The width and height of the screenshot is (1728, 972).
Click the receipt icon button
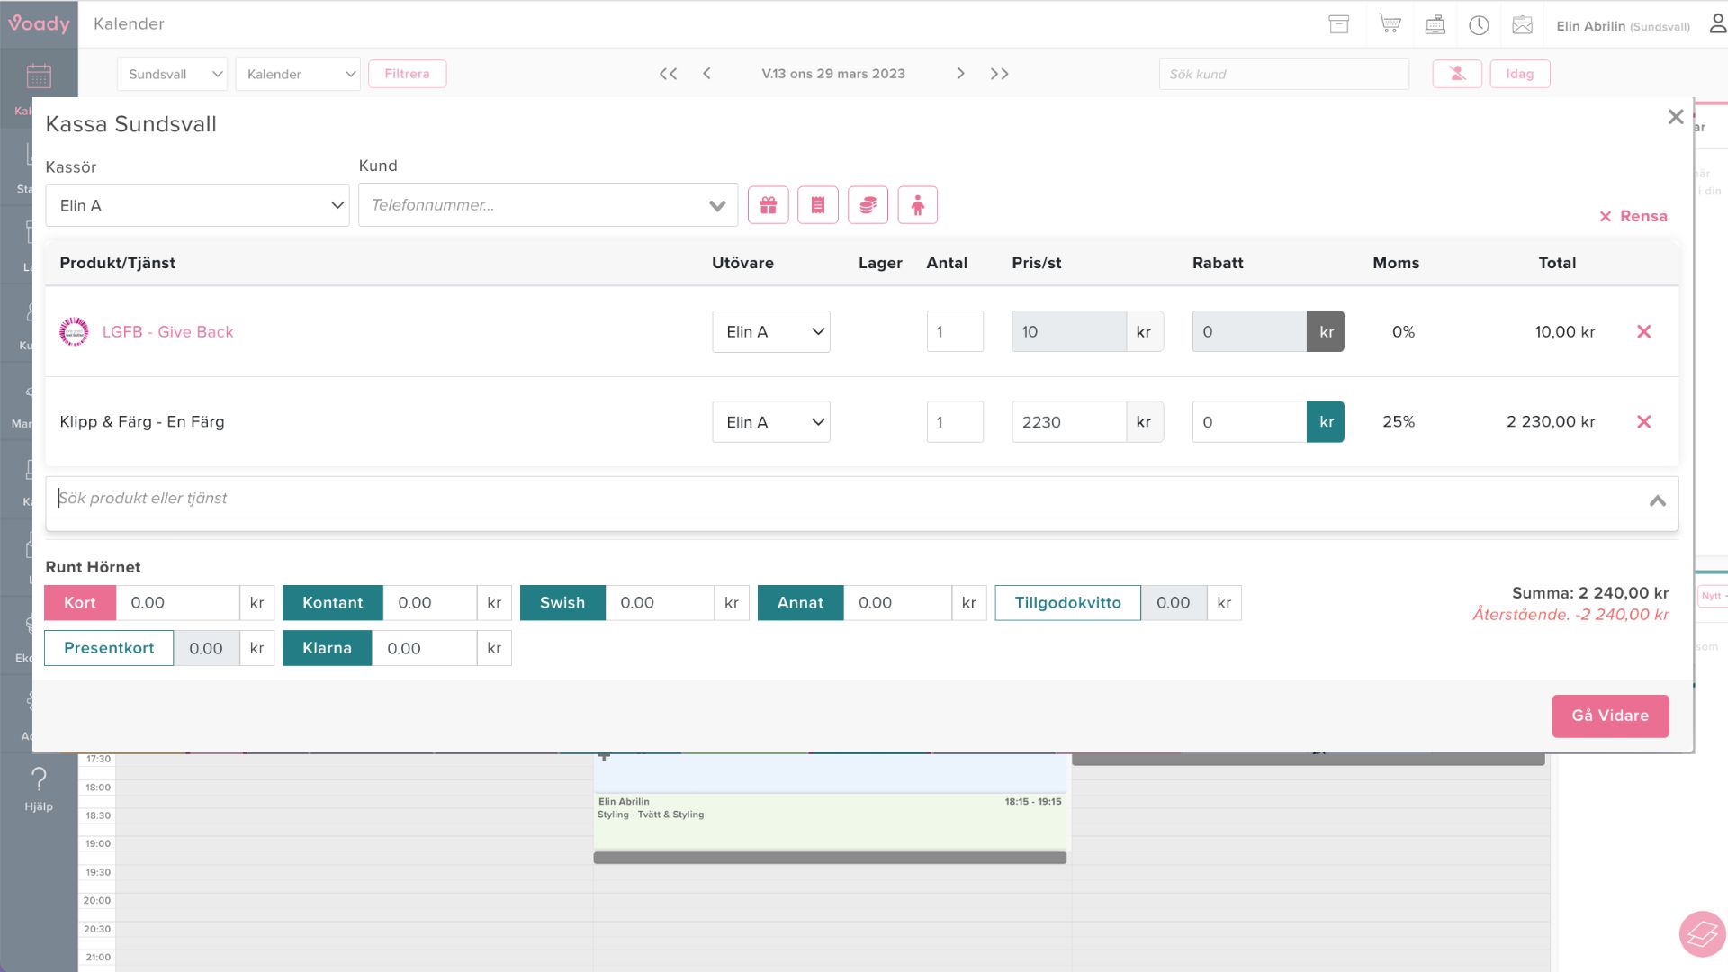pyautogui.click(x=817, y=205)
